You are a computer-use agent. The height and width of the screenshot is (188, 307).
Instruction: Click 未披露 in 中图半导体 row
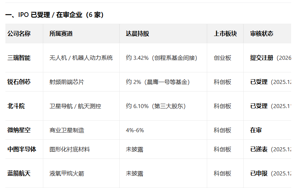click(134, 149)
